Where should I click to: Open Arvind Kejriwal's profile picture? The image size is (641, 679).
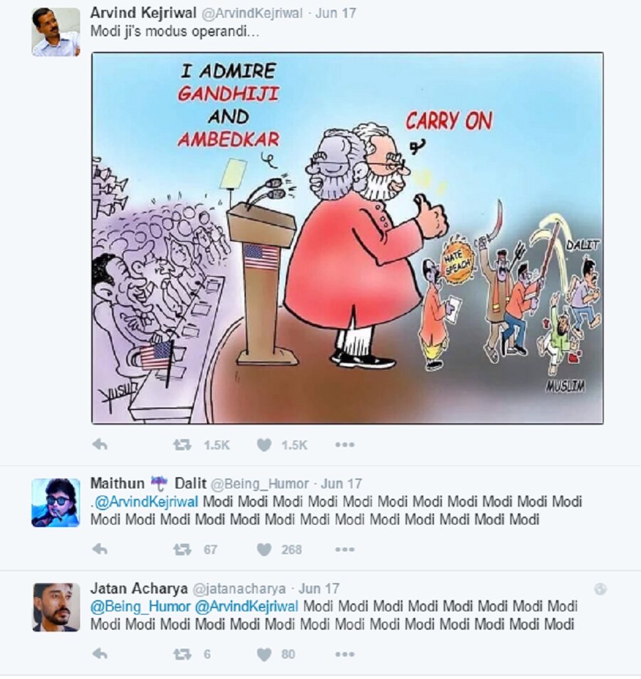click(x=56, y=32)
